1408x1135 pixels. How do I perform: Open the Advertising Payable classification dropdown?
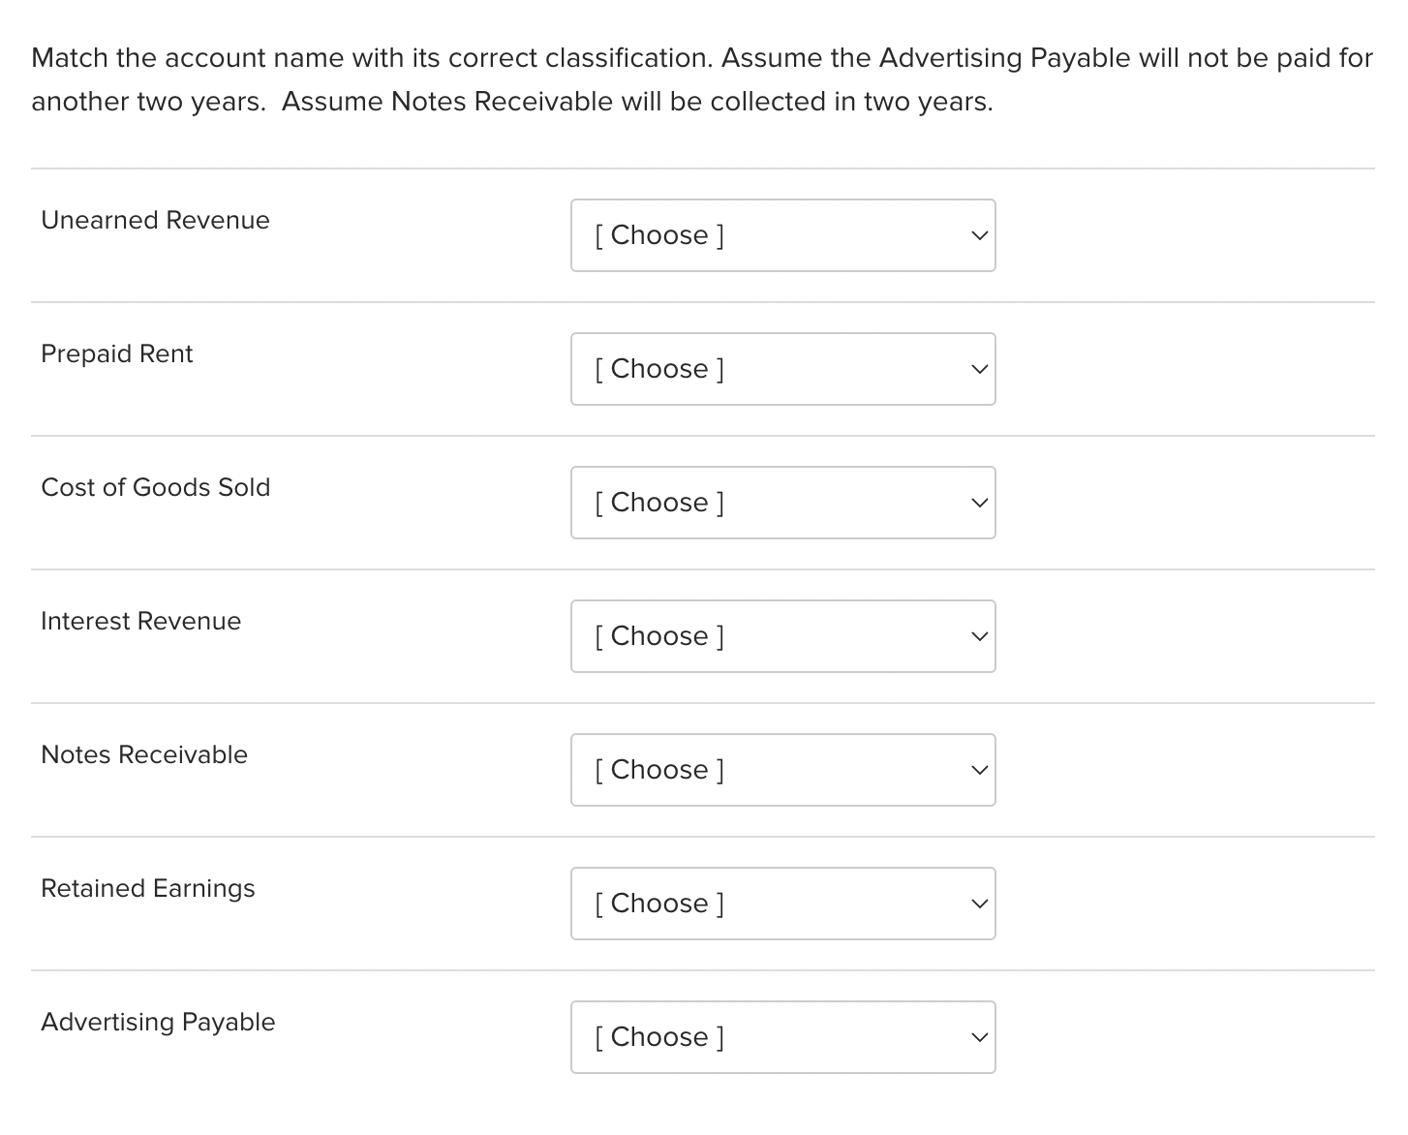point(782,1037)
